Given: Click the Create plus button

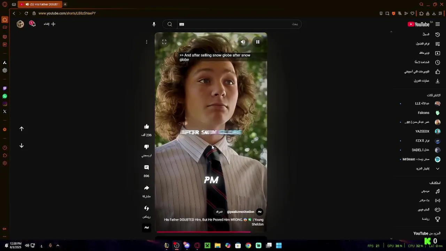Looking at the screenshot, I should [x=49, y=24].
